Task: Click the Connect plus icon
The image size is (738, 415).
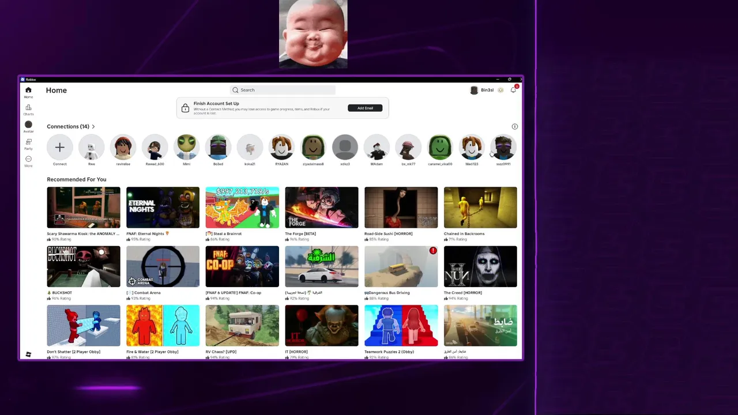Action: (59, 148)
